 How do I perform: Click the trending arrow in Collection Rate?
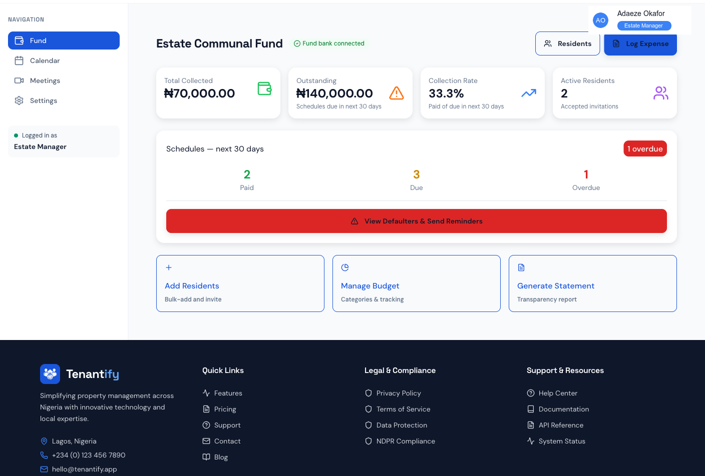(x=529, y=93)
